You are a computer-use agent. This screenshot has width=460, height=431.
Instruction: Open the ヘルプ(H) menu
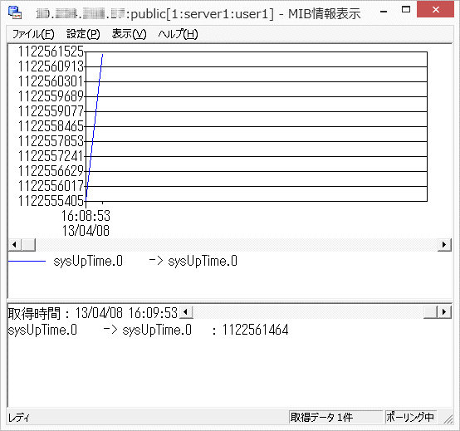point(178,34)
